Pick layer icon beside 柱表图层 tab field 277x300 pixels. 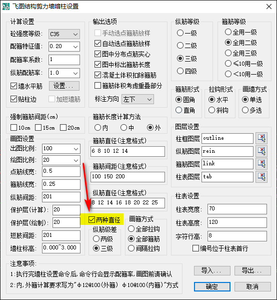click(x=261, y=177)
